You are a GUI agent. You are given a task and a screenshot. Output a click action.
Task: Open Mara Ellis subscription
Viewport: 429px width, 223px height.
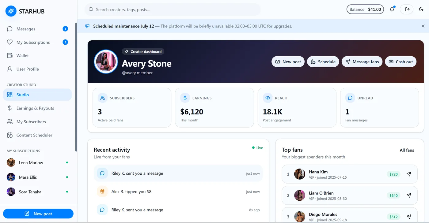(37, 177)
